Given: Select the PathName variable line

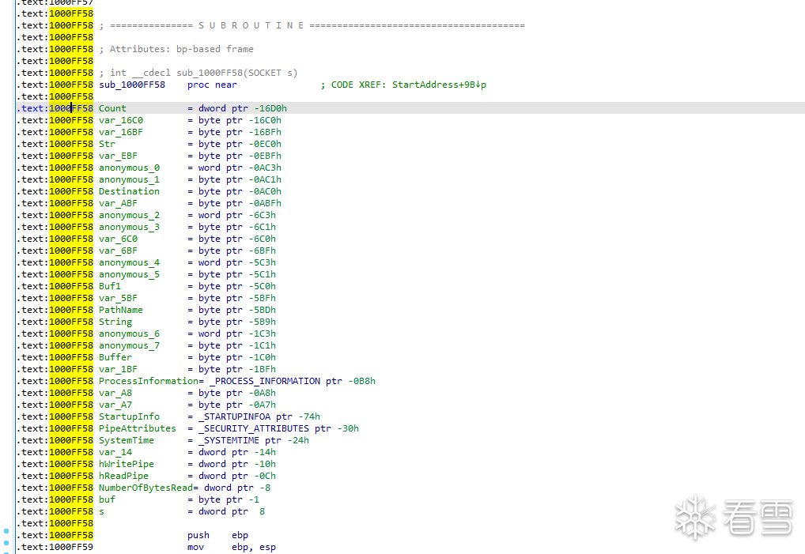Looking at the screenshot, I should pos(121,310).
